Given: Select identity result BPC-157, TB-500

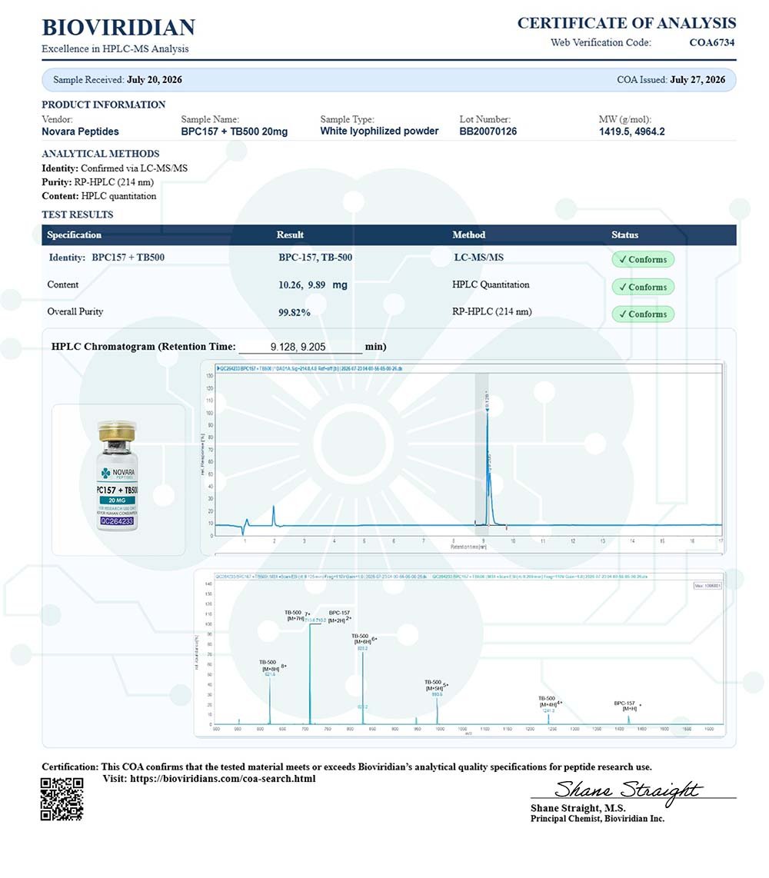Looking at the screenshot, I should [315, 258].
